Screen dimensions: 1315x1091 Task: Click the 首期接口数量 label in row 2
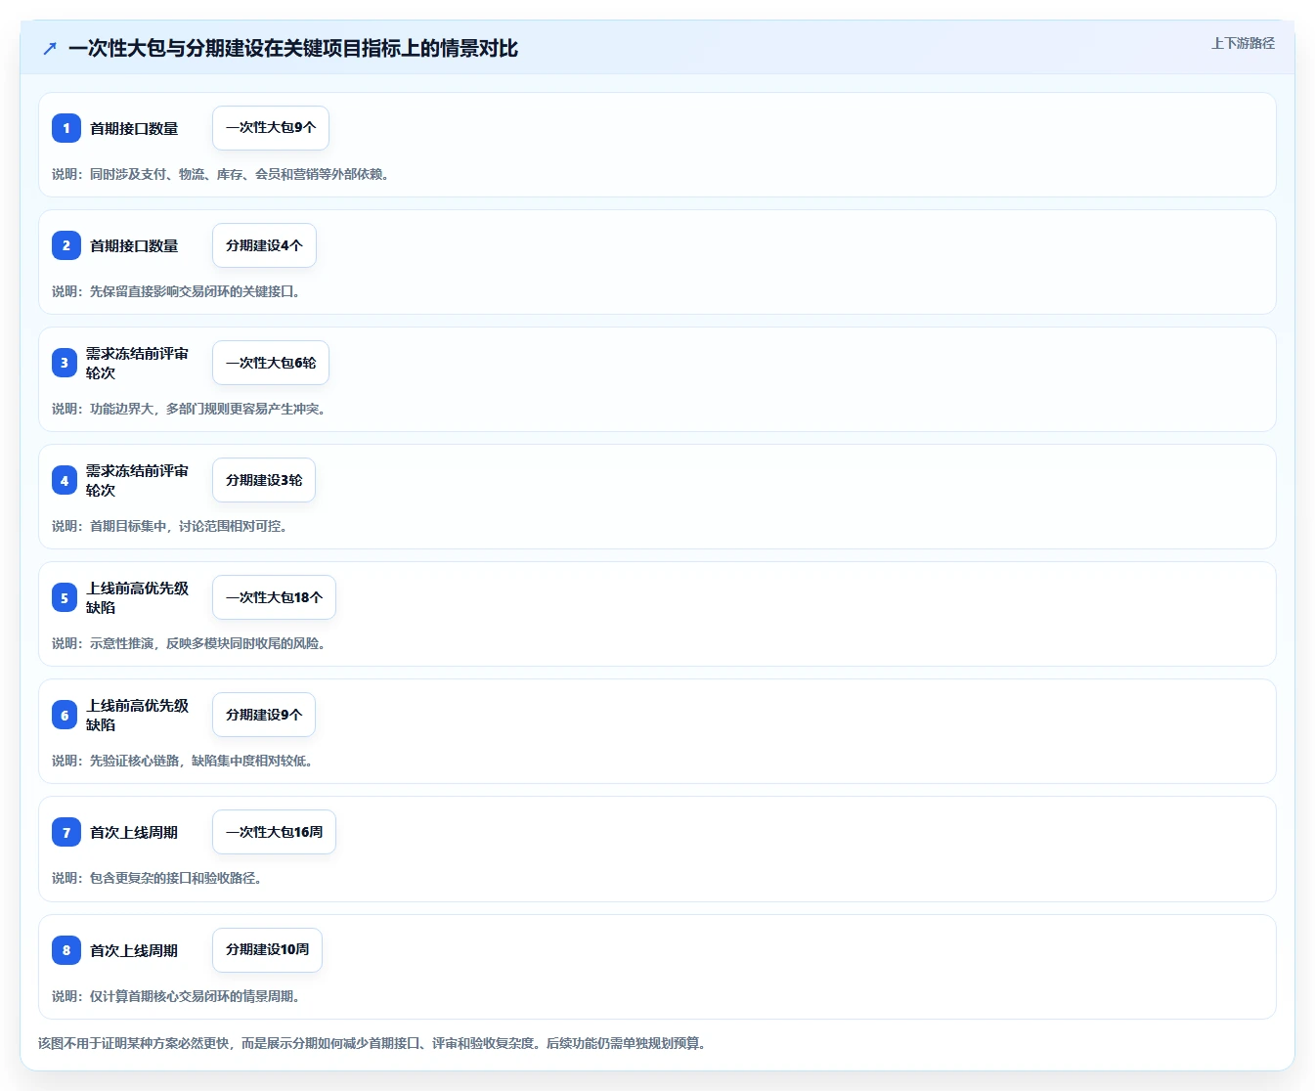click(134, 245)
